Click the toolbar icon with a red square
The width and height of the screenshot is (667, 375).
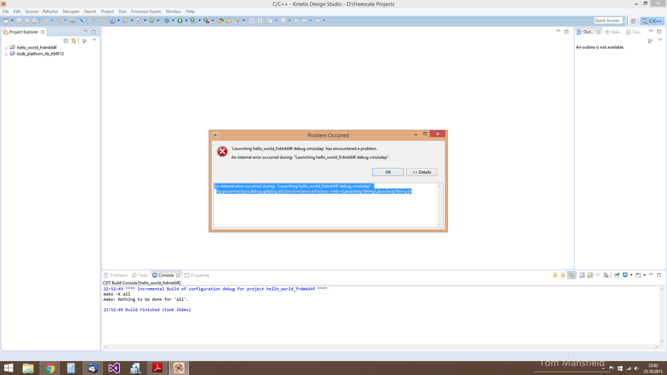206,21
